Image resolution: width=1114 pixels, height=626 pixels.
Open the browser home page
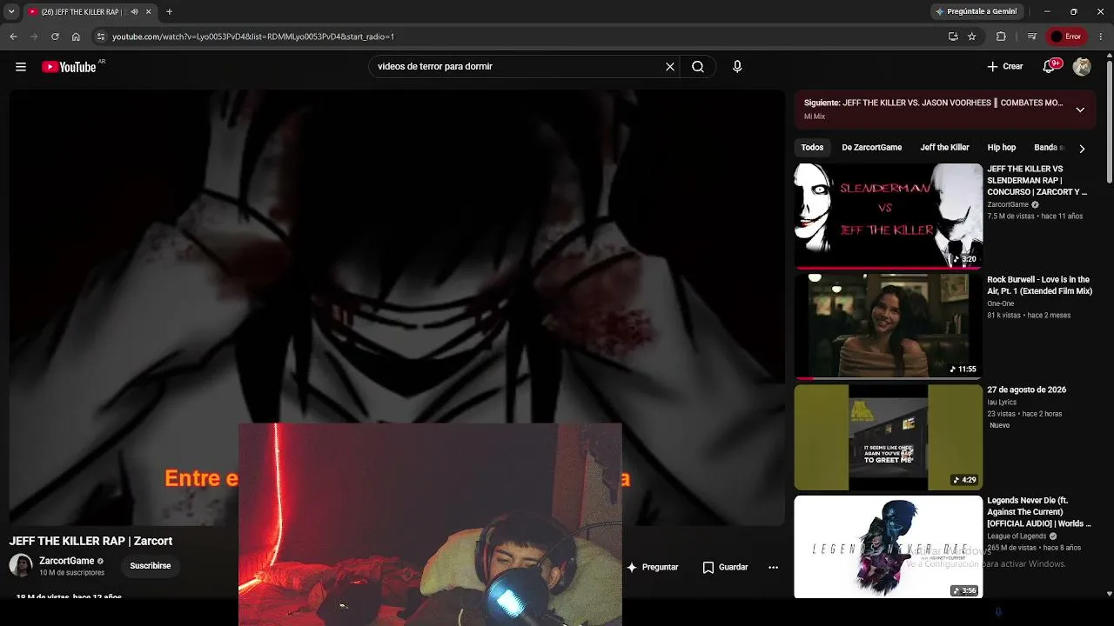[x=76, y=37]
